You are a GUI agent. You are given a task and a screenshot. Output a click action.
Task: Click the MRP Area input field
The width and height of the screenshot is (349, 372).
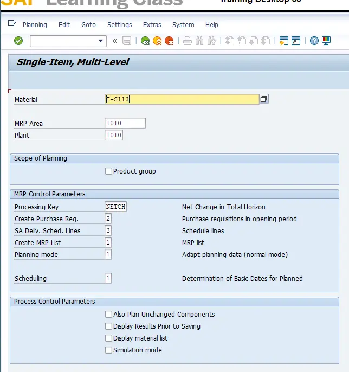[x=125, y=124]
